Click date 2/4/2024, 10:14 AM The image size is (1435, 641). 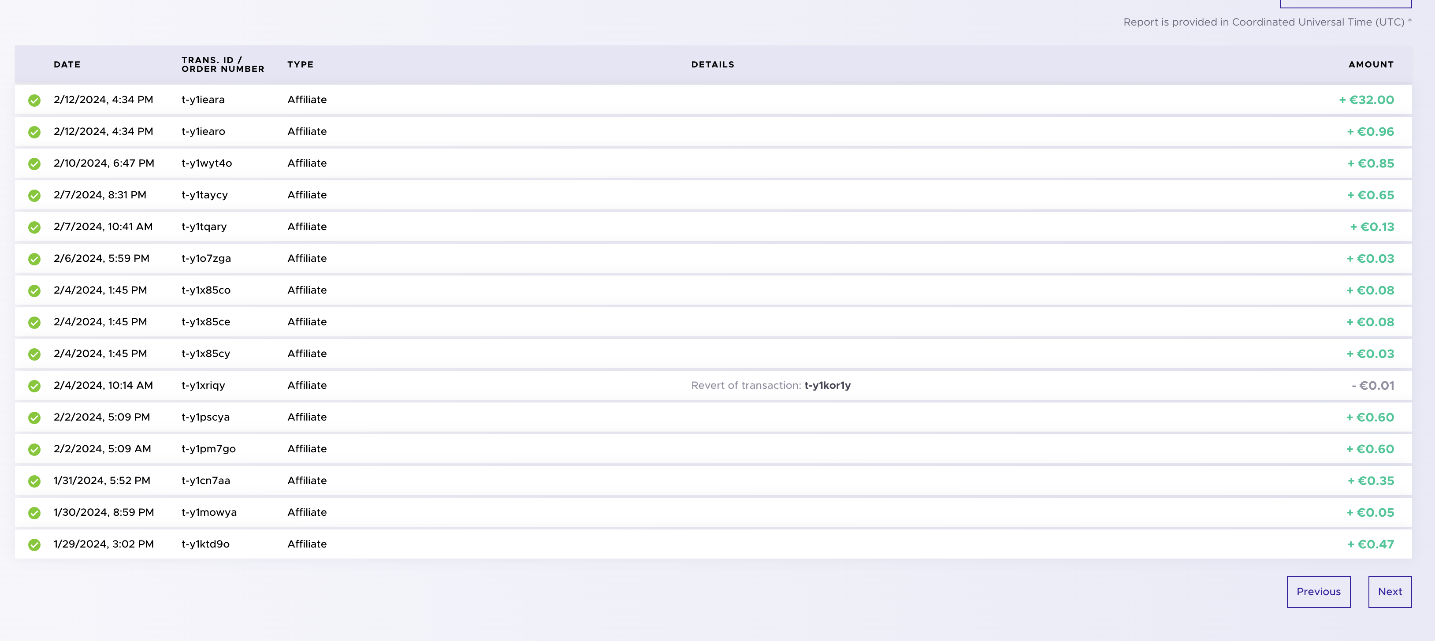pyautogui.click(x=103, y=386)
